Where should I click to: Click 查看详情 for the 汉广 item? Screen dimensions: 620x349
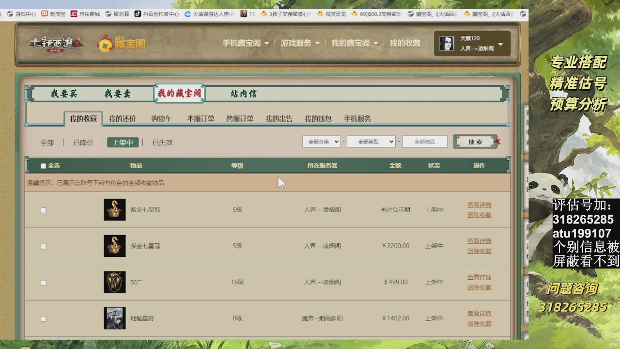click(x=479, y=277)
